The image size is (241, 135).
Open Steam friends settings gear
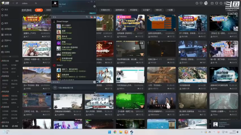point(95,6)
